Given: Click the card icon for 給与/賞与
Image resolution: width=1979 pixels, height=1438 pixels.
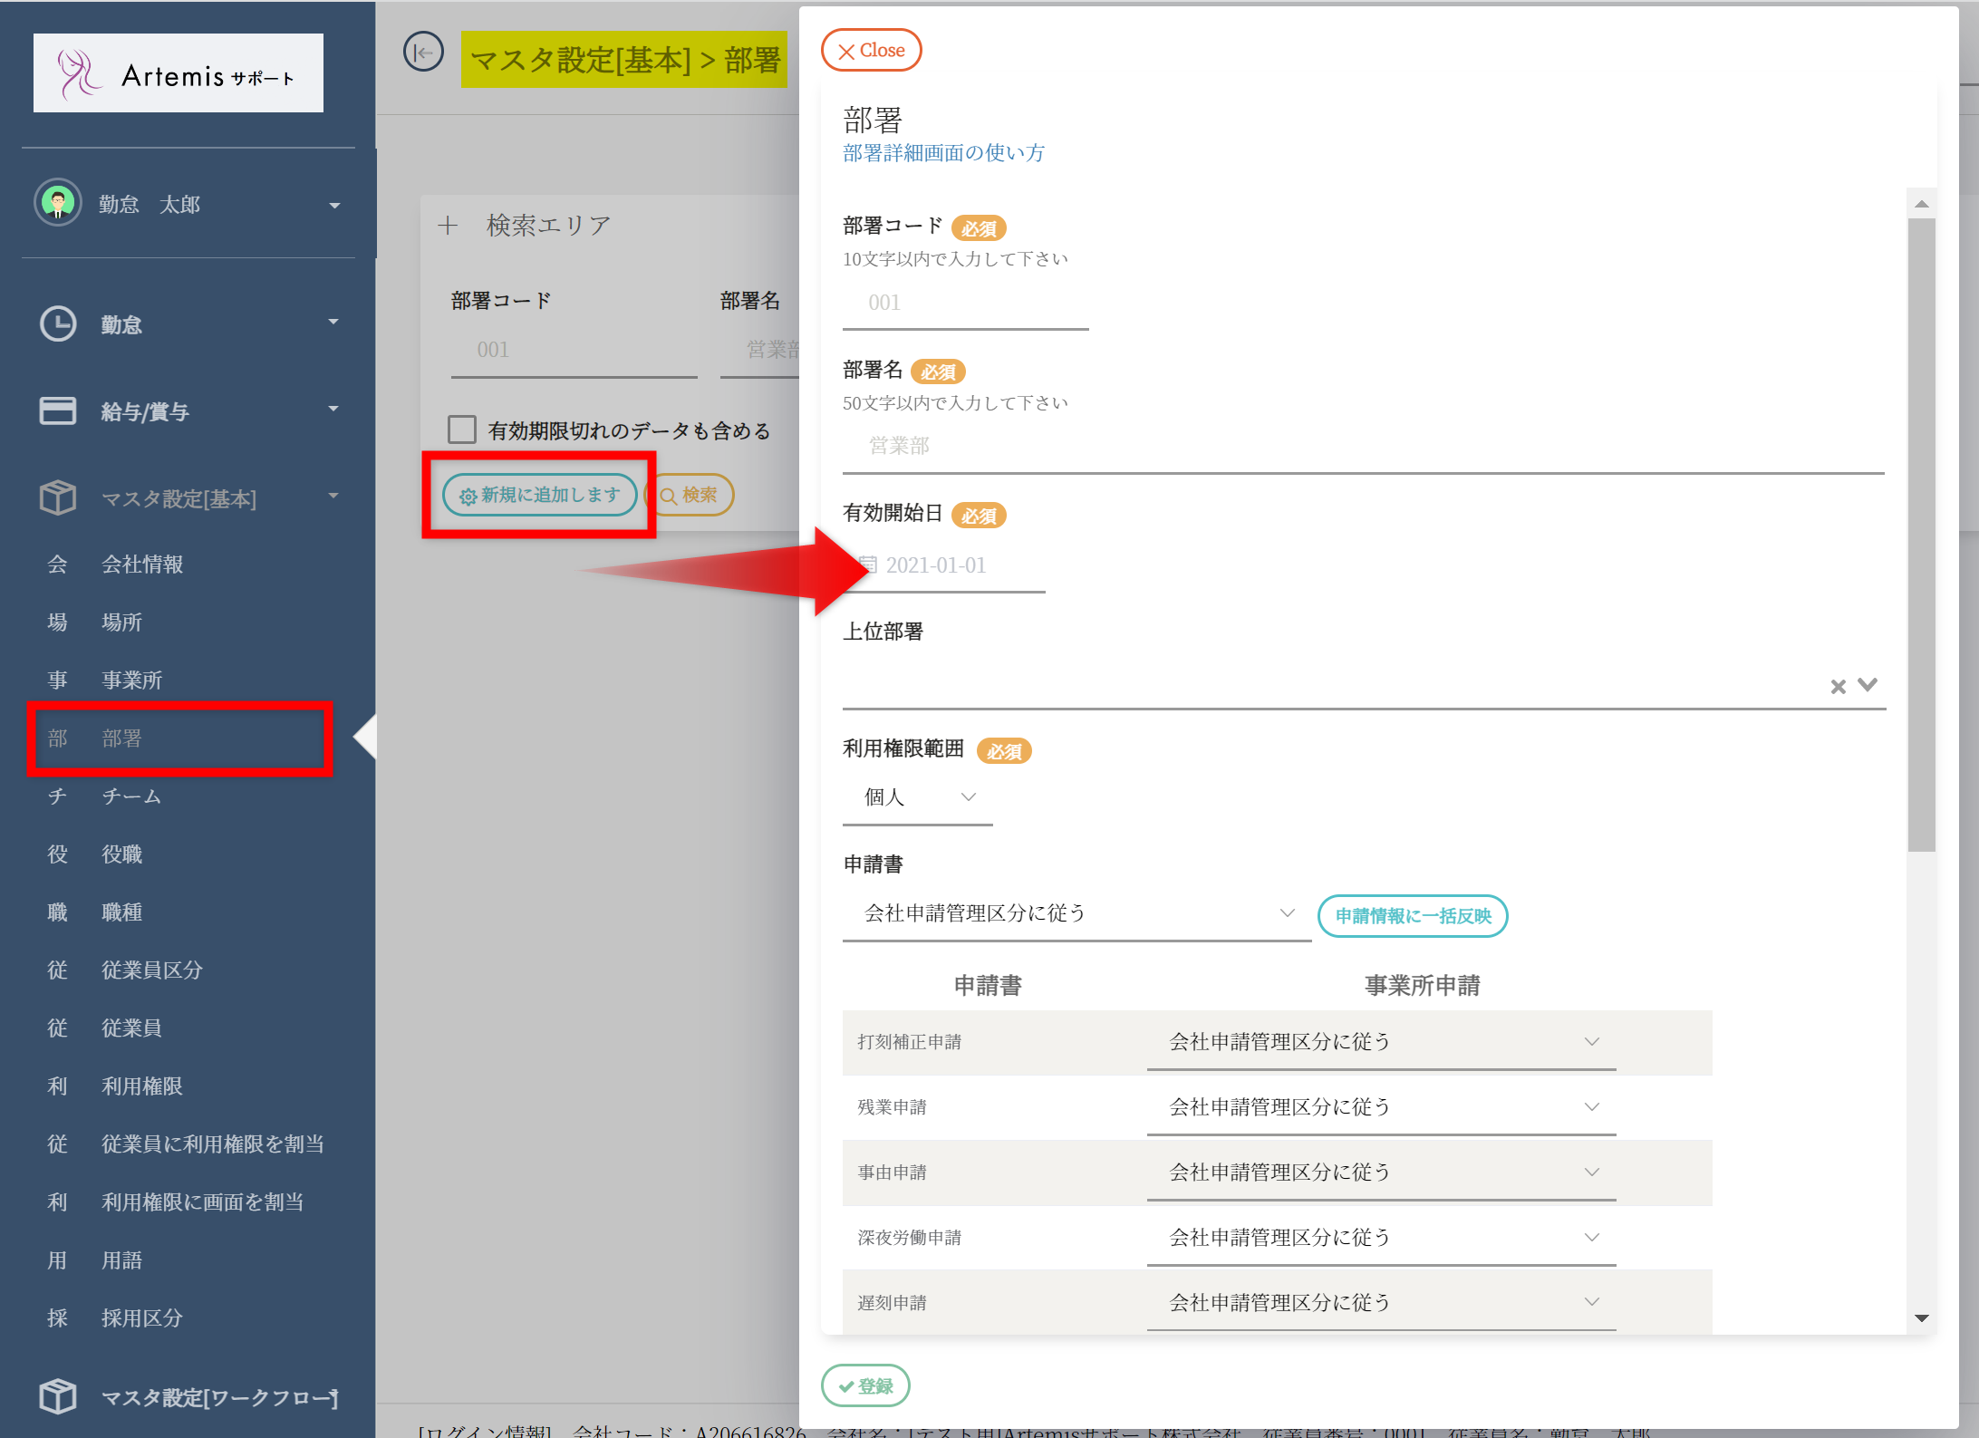Looking at the screenshot, I should pyautogui.click(x=58, y=411).
